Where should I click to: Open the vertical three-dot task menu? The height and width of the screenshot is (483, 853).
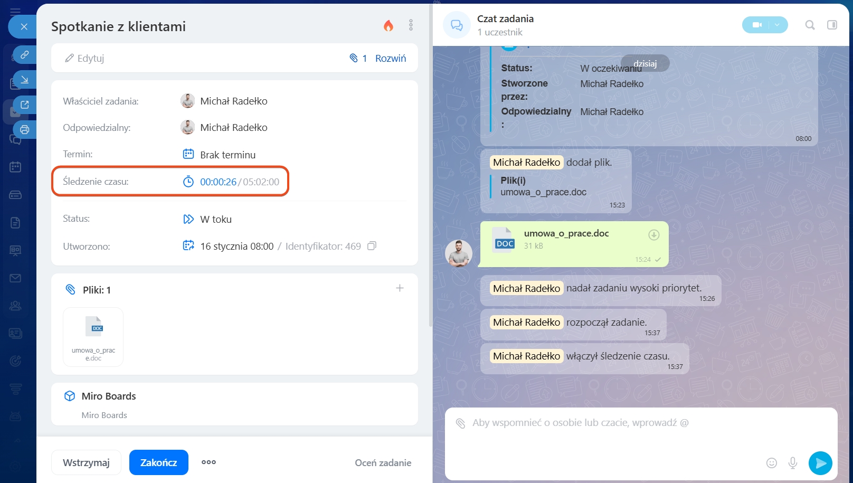411,25
